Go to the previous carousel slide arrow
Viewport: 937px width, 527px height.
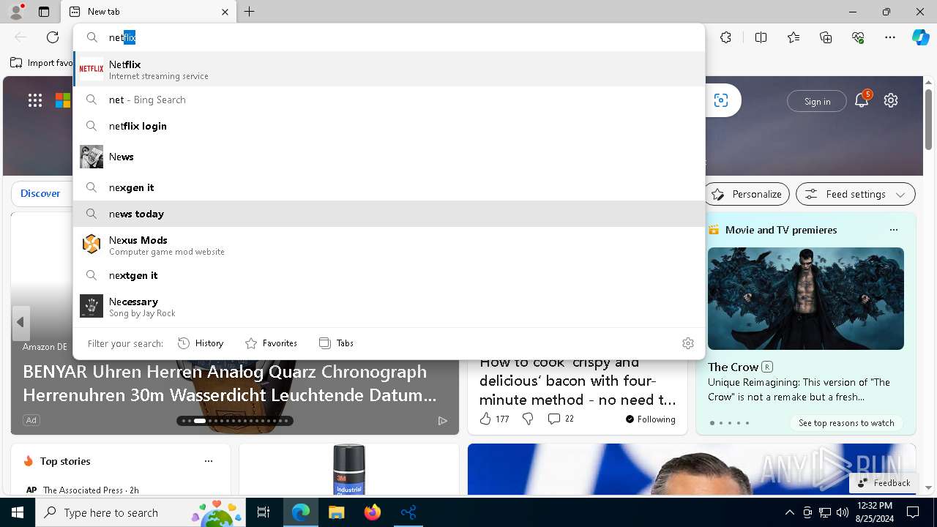pyautogui.click(x=20, y=322)
